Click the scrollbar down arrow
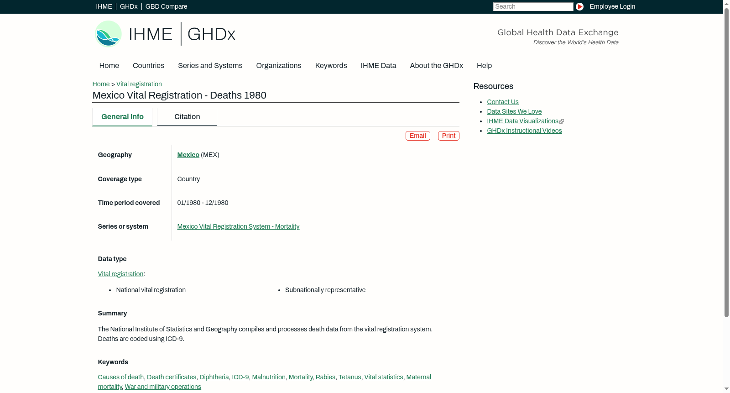Viewport: 730px width, 393px height. pyautogui.click(x=726, y=389)
